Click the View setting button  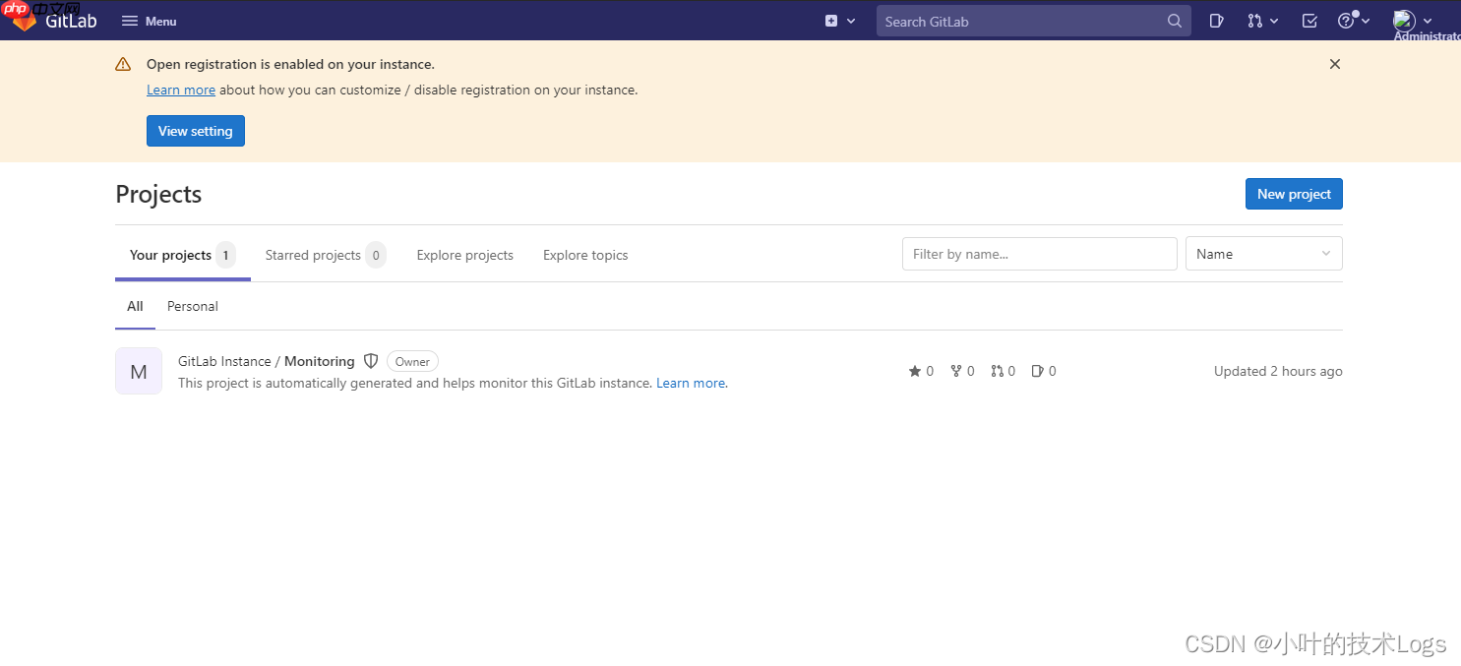(195, 131)
